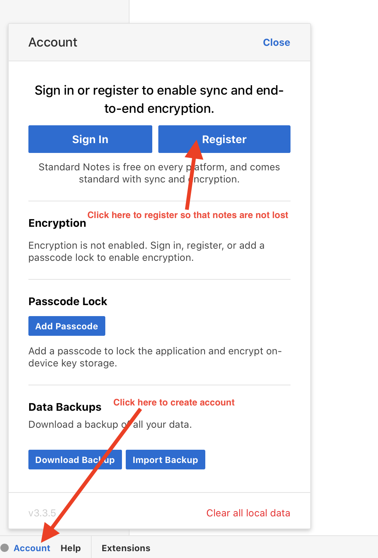The height and width of the screenshot is (558, 378).
Task: Open the Import Backup option
Action: point(165,460)
